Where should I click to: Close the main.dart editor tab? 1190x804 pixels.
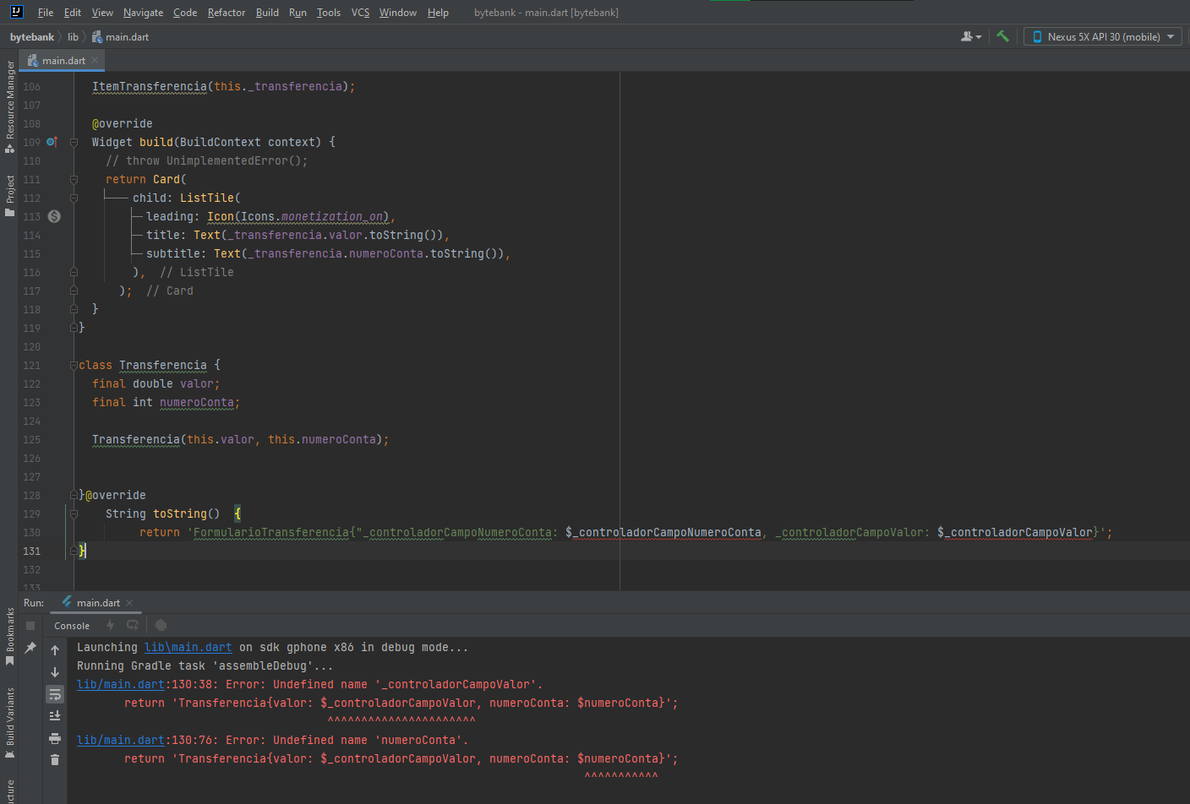(x=95, y=60)
